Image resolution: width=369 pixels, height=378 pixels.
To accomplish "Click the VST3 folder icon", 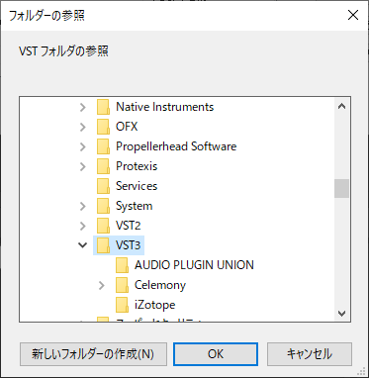I will pyautogui.click(x=103, y=245).
